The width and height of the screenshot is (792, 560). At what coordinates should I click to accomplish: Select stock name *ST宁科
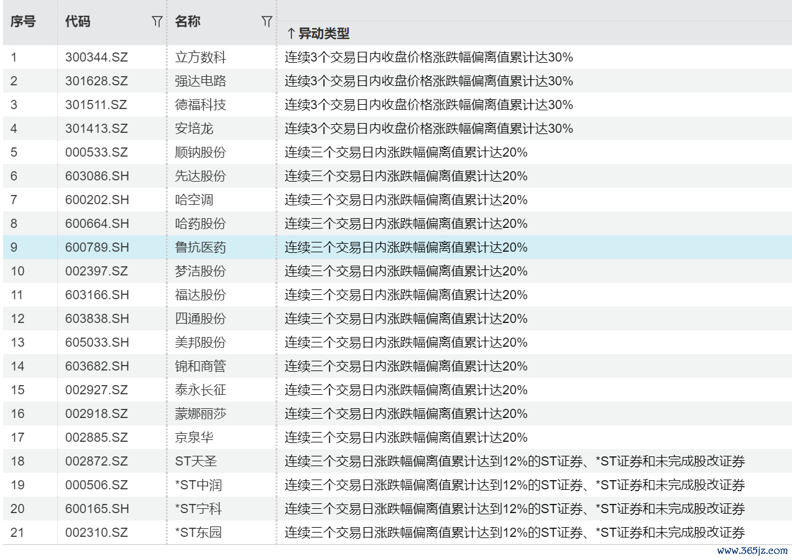[x=198, y=509]
